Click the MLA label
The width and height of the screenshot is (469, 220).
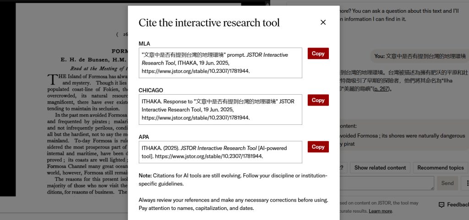[x=144, y=44]
